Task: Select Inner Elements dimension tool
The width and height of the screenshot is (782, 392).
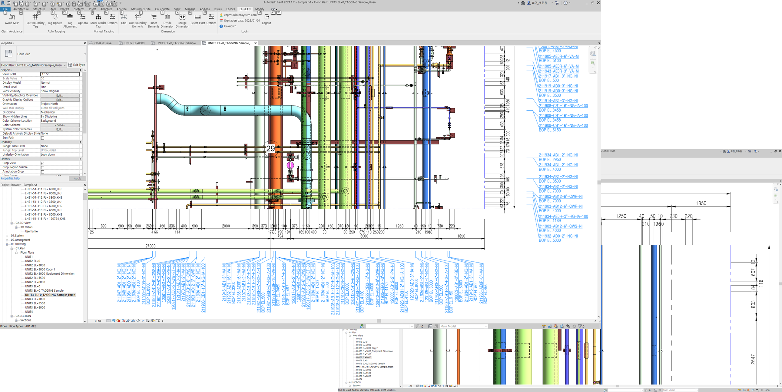Action: [x=154, y=21]
